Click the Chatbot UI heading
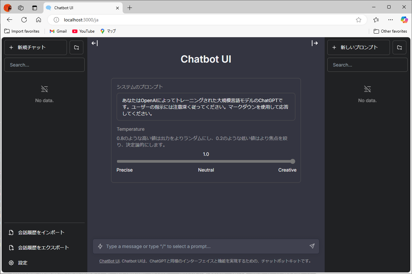Screen dimensions: 412x274 pyautogui.click(x=206, y=59)
